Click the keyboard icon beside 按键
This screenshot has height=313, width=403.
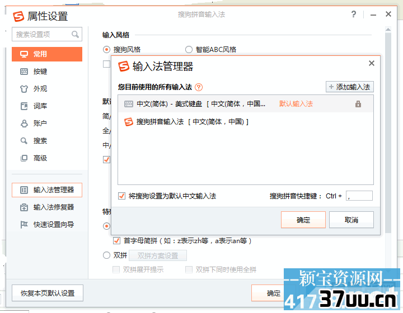[24, 72]
